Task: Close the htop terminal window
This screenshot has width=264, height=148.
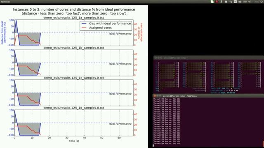Action: [x=156, y=58]
